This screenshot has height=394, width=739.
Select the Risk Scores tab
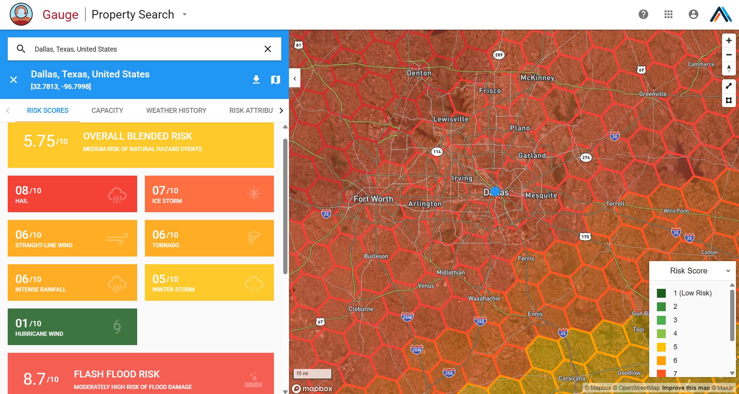48,111
